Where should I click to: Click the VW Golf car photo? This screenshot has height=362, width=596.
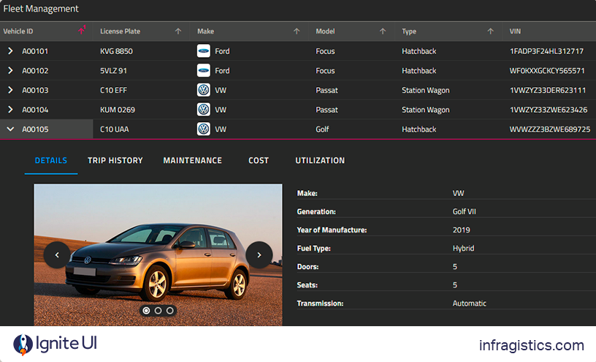click(158, 255)
